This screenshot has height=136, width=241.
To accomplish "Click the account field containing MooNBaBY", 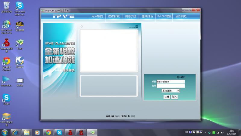I will coord(171,82).
